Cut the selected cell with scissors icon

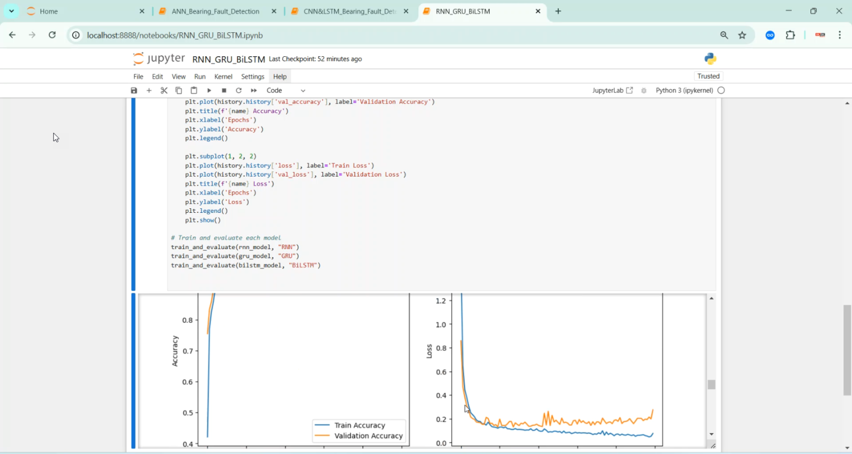tap(164, 90)
